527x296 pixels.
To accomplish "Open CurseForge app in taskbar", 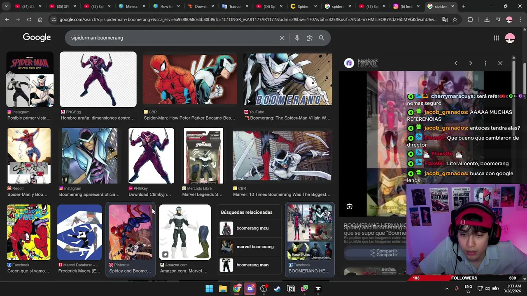I will (318, 289).
